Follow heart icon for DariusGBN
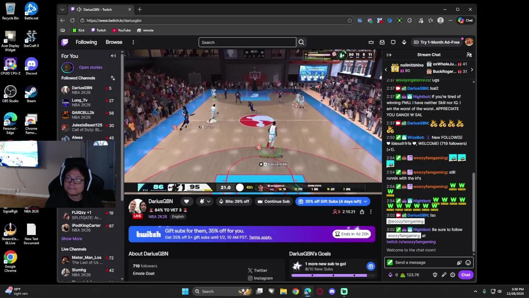Screen dimensions: 529x298 186,202
